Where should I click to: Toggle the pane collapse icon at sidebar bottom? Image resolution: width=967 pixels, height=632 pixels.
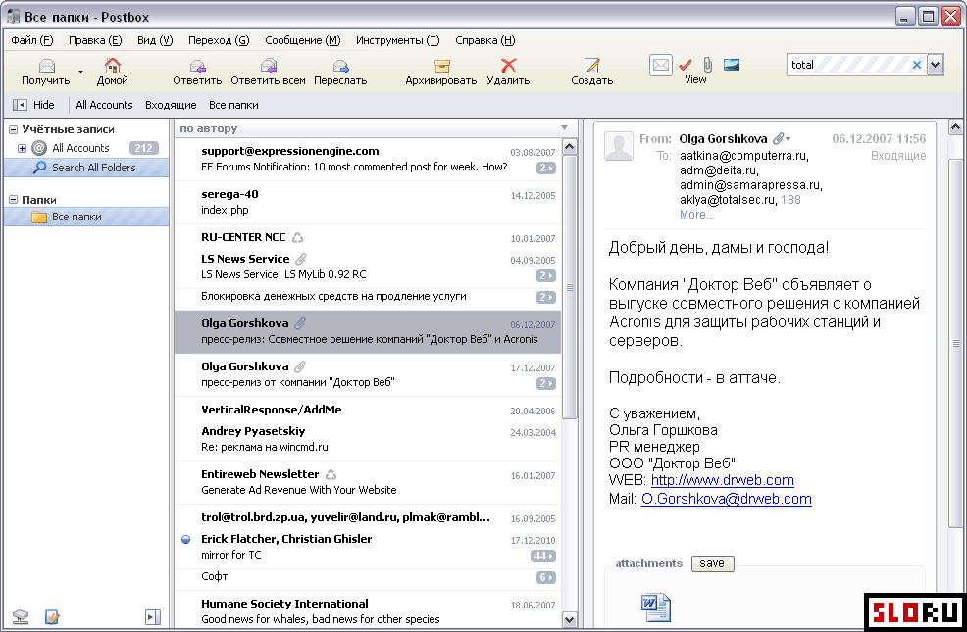tap(153, 616)
